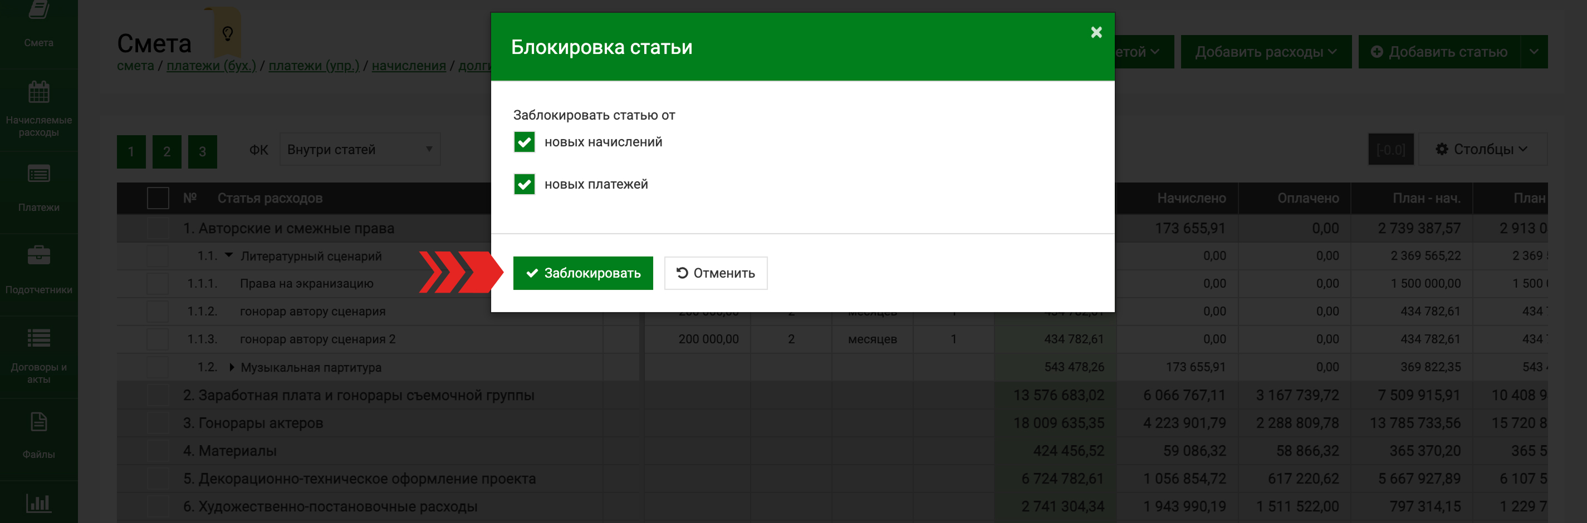1587x523 pixels.
Task: Click the [-0,0] toggle button
Action: [x=1391, y=150]
